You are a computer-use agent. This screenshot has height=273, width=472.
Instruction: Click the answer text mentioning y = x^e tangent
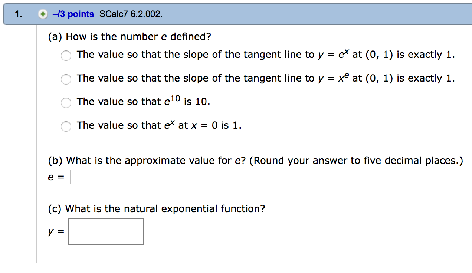click(x=265, y=79)
